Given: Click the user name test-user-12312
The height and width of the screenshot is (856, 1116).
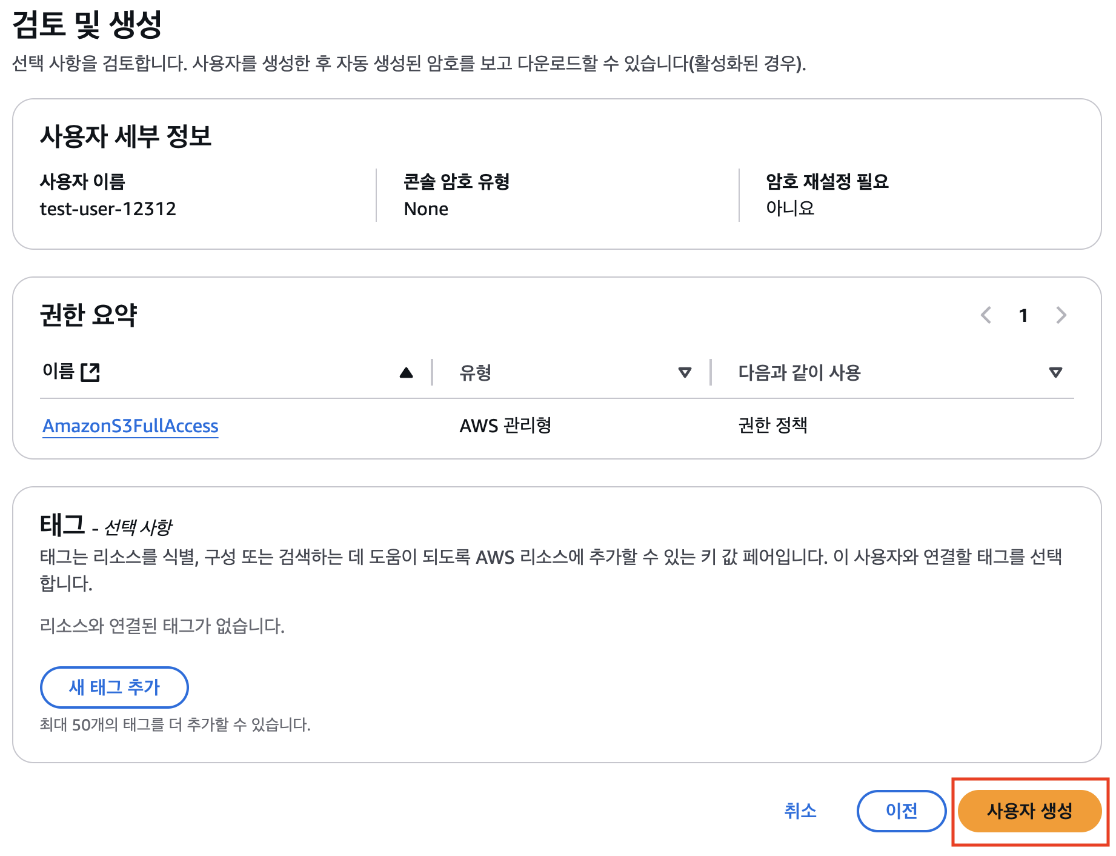Looking at the screenshot, I should (x=108, y=209).
